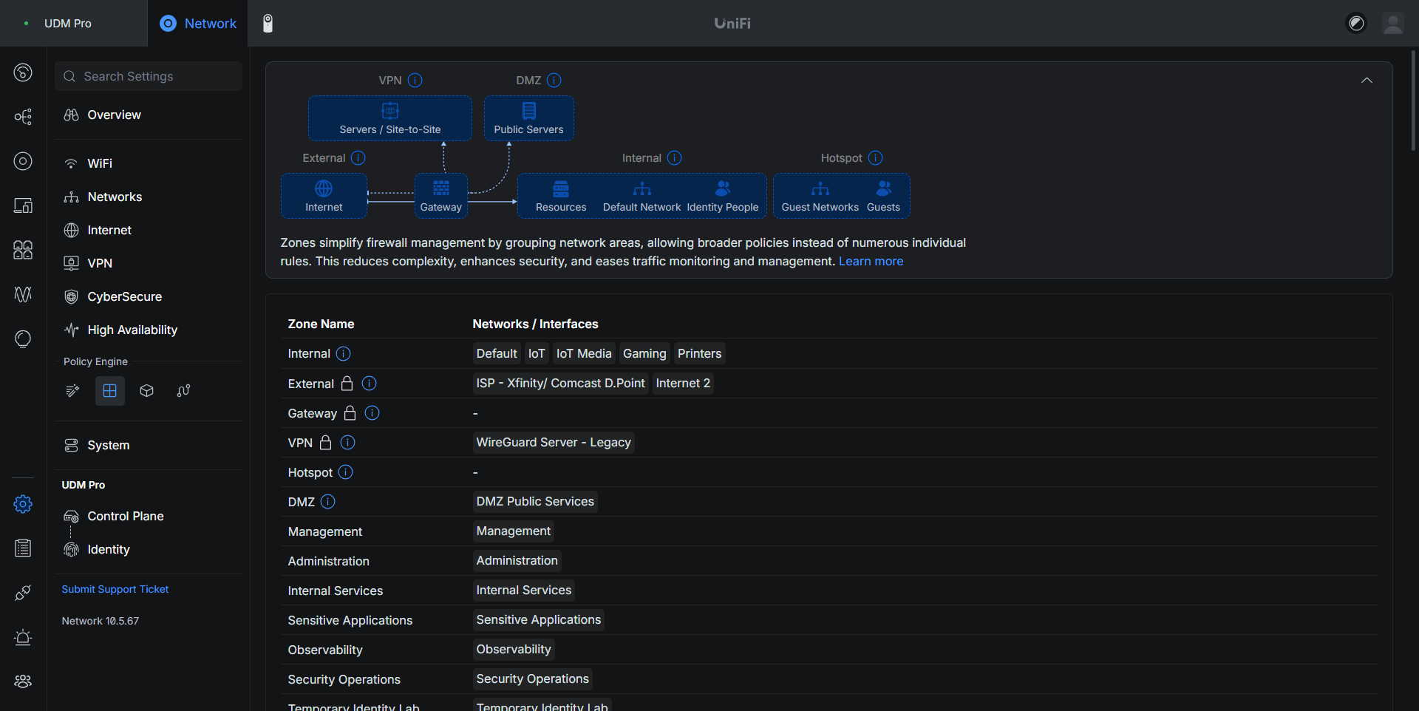Open the Admins and Users icon
1419x711 pixels.
tap(23, 681)
